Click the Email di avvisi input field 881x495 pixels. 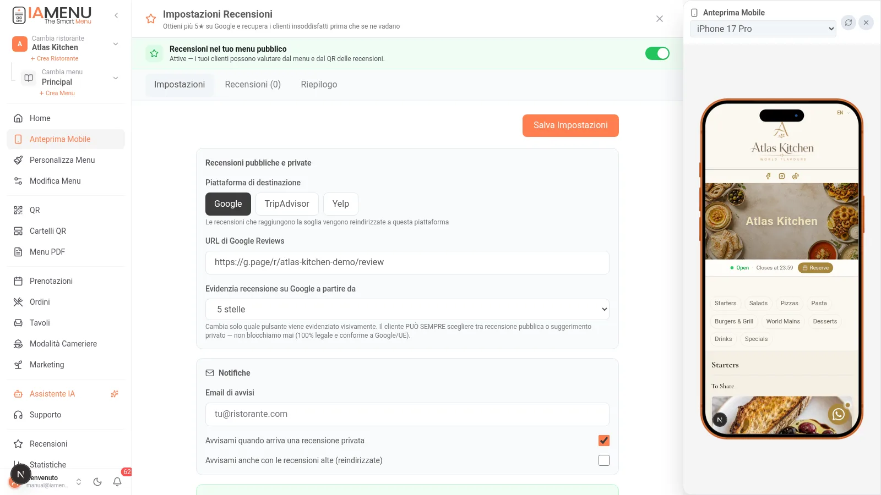407,414
